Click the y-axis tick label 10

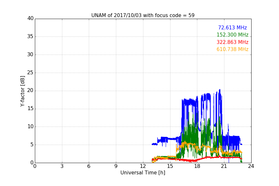point(30,127)
